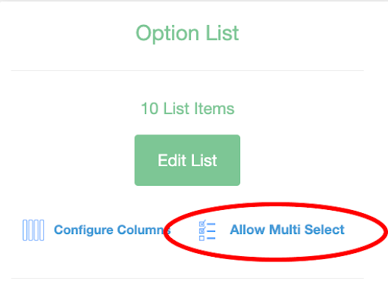The width and height of the screenshot is (388, 281).
Task: Toggle multi select via the checkbox-list icon
Action: point(207,230)
